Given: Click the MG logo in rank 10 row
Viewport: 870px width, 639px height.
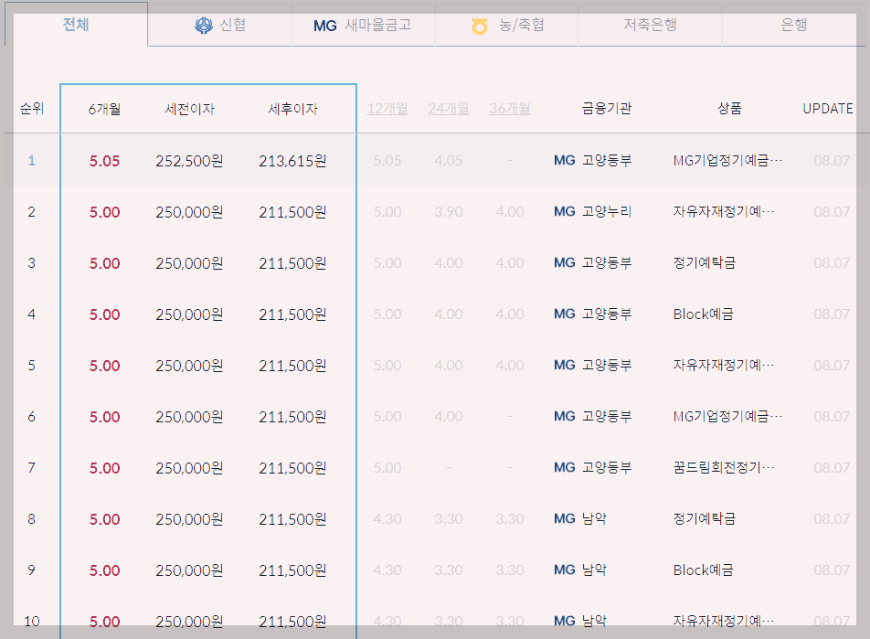Looking at the screenshot, I should [x=564, y=621].
